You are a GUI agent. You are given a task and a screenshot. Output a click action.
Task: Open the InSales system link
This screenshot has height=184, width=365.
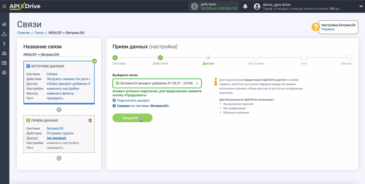click(52, 74)
